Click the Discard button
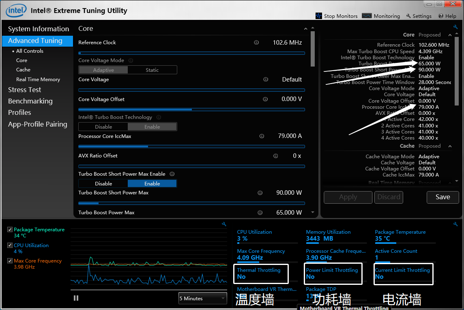 389,197
